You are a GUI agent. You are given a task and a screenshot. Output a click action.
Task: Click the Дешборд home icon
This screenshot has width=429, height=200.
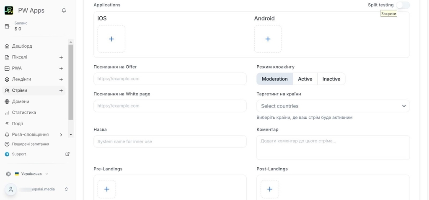tap(7, 46)
